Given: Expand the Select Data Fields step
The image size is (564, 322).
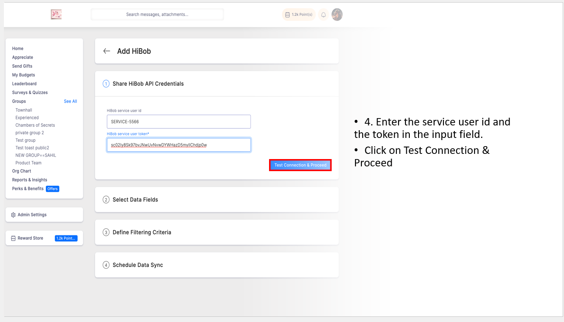Looking at the screenshot, I should tap(135, 200).
